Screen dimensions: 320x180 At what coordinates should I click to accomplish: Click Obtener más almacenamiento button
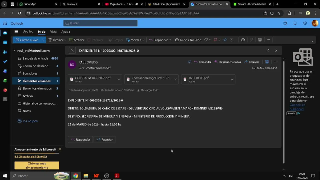tap(37, 165)
